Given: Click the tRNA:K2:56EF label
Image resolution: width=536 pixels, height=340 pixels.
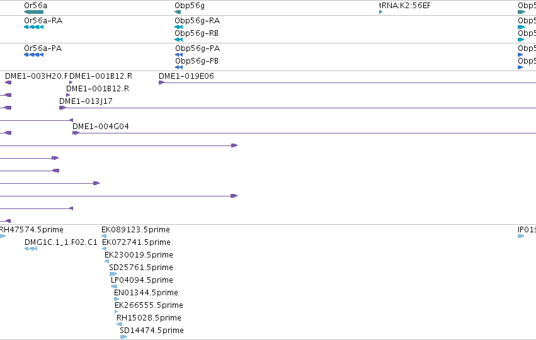Looking at the screenshot, I should pos(405,6).
